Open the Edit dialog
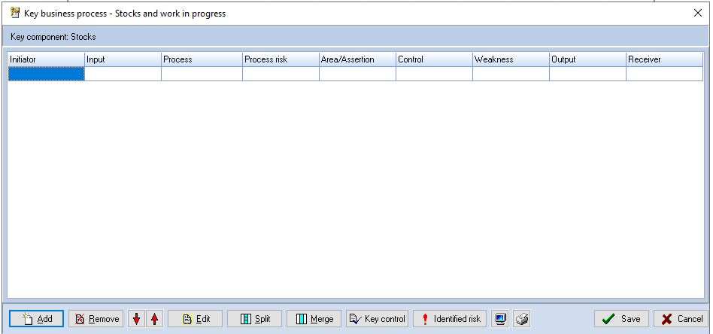The height and width of the screenshot is (334, 713). (195, 319)
